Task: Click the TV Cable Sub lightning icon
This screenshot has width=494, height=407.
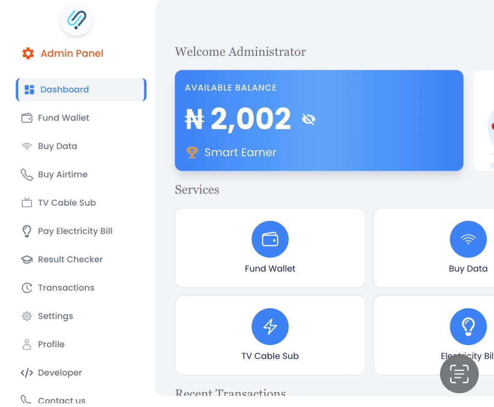Action: click(x=270, y=326)
